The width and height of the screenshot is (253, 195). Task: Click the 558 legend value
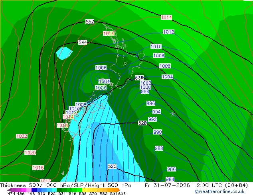(x=83, y=193)
